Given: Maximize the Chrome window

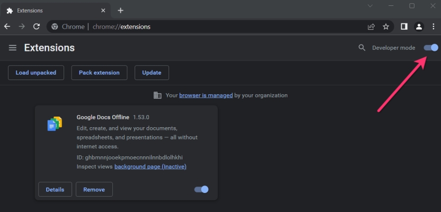Looking at the screenshot, I should click(x=412, y=6).
